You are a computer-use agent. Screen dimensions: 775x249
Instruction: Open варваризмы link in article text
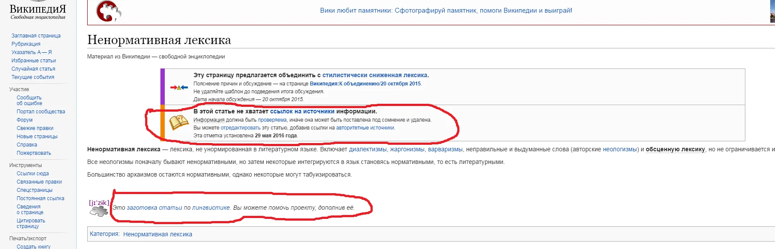[445, 149]
